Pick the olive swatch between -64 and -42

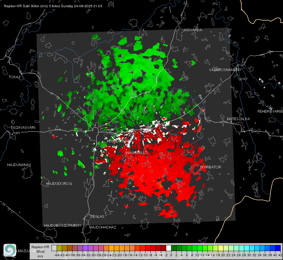pyautogui.click(x=59, y=248)
